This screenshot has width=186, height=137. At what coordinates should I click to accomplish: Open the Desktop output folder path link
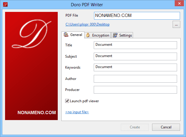87,24
